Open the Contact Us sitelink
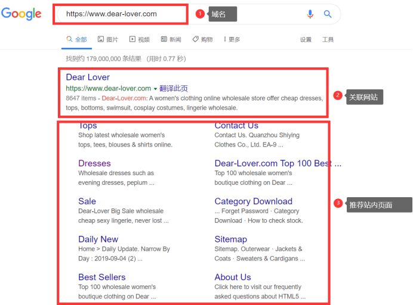This screenshot has width=413, height=305. tap(236, 126)
